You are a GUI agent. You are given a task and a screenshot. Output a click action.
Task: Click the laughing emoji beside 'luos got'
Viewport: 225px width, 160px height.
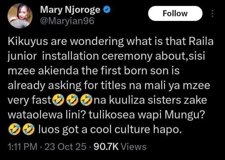pyautogui.click(x=28, y=130)
